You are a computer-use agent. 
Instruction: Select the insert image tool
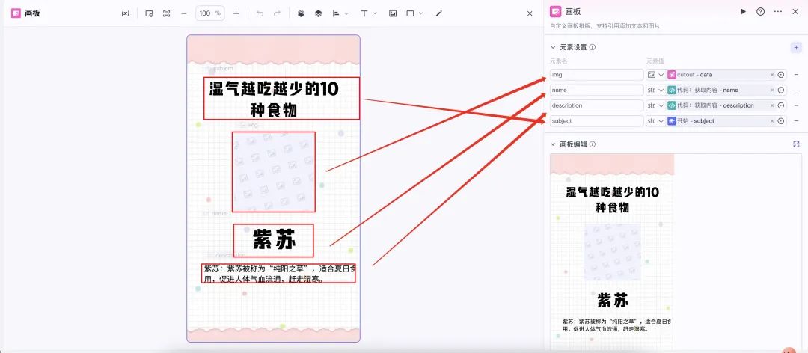tap(393, 13)
